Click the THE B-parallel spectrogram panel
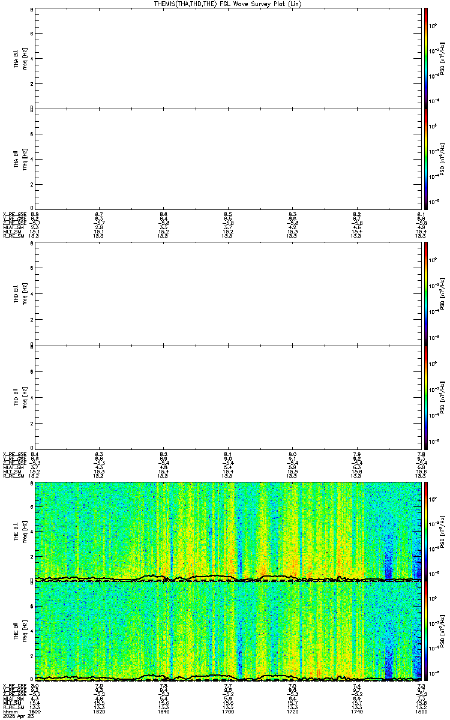Viewport: 450px width, 720px height. coord(227,631)
